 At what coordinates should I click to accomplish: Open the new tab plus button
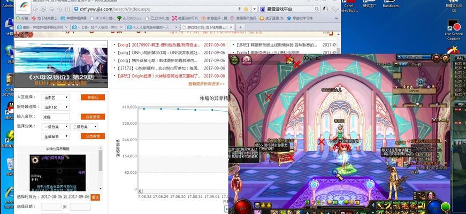241,27
